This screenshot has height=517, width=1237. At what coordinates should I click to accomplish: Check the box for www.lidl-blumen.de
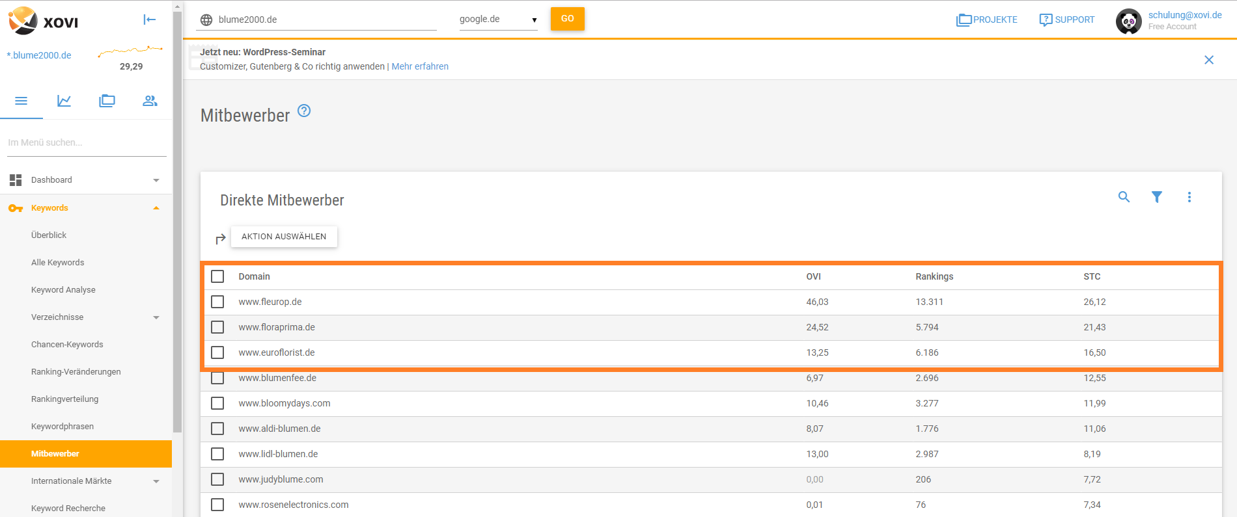click(x=217, y=454)
